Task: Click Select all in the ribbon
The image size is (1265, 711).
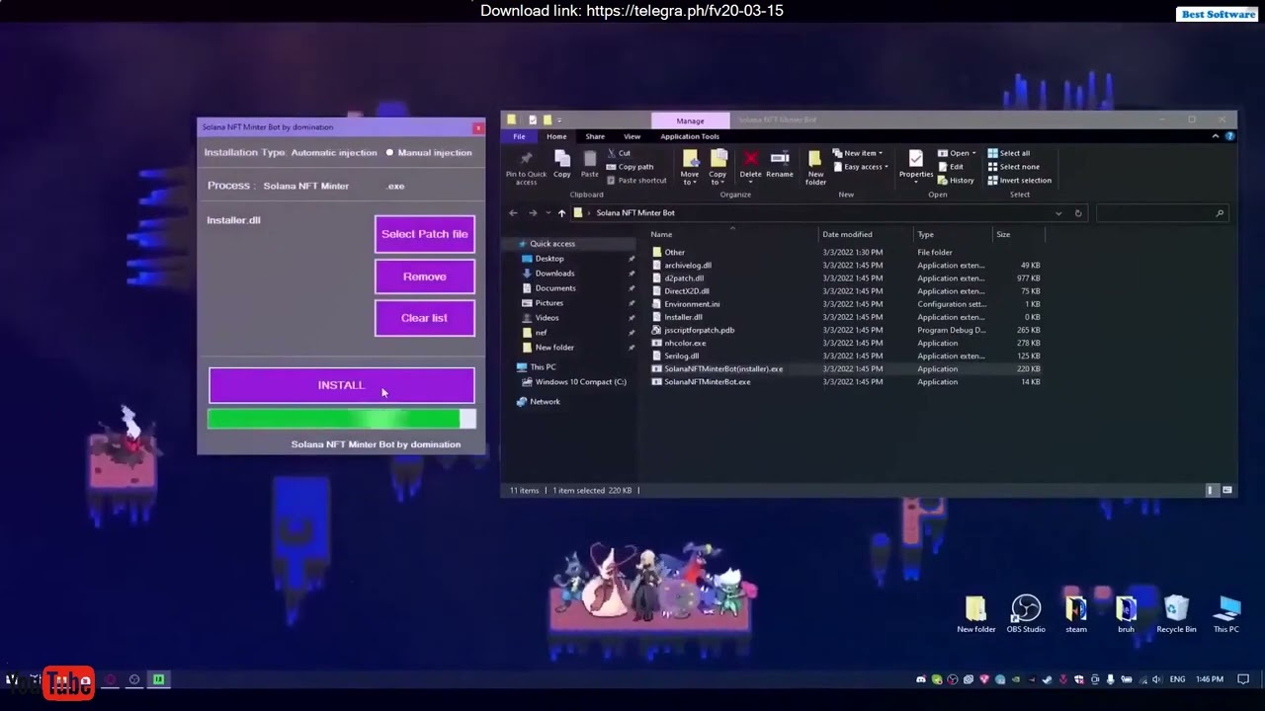Action: pyautogui.click(x=1008, y=153)
